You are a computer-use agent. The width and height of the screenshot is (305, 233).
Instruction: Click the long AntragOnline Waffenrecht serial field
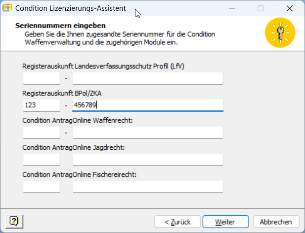point(147,132)
